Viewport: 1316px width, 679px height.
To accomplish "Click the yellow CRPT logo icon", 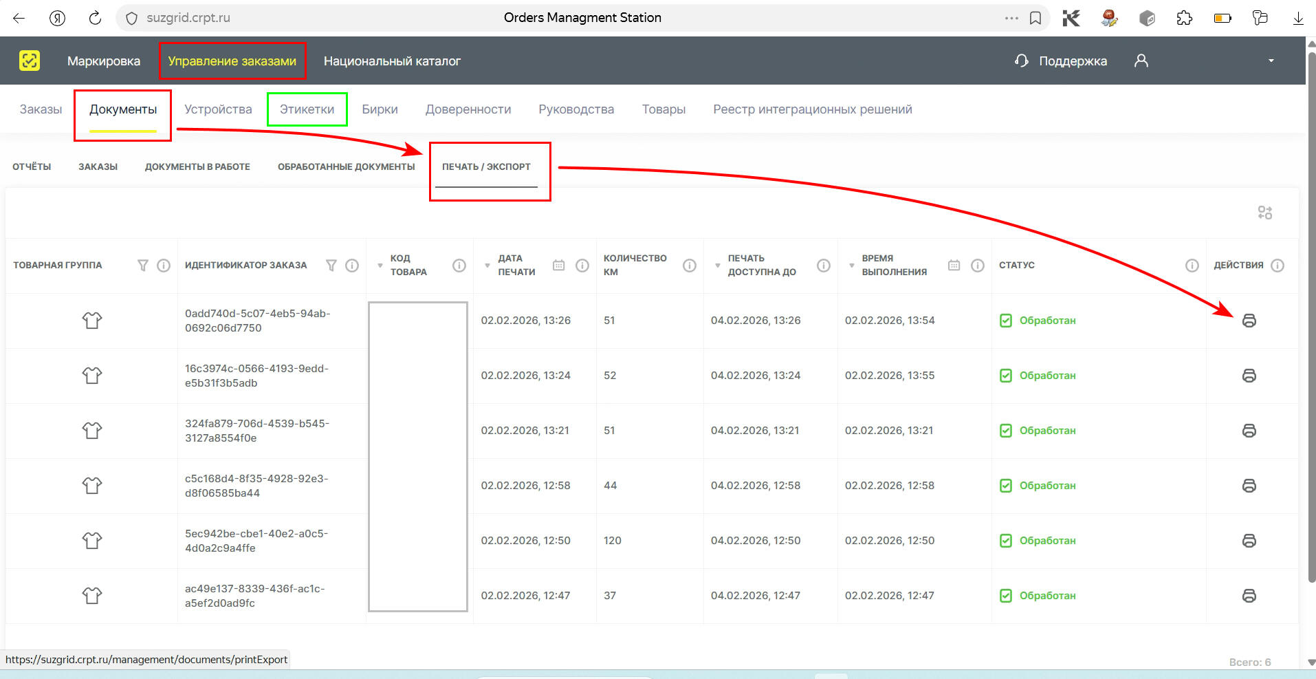I will 30,61.
